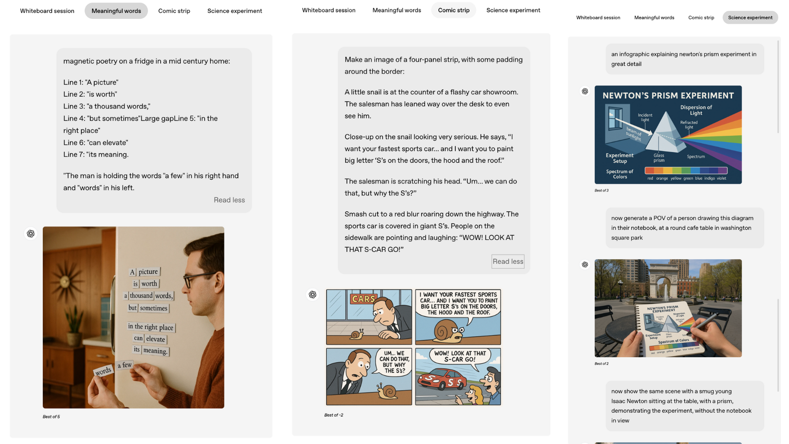Open Meaningful words tab in middle panel
The height and width of the screenshot is (444, 789).
(397, 10)
